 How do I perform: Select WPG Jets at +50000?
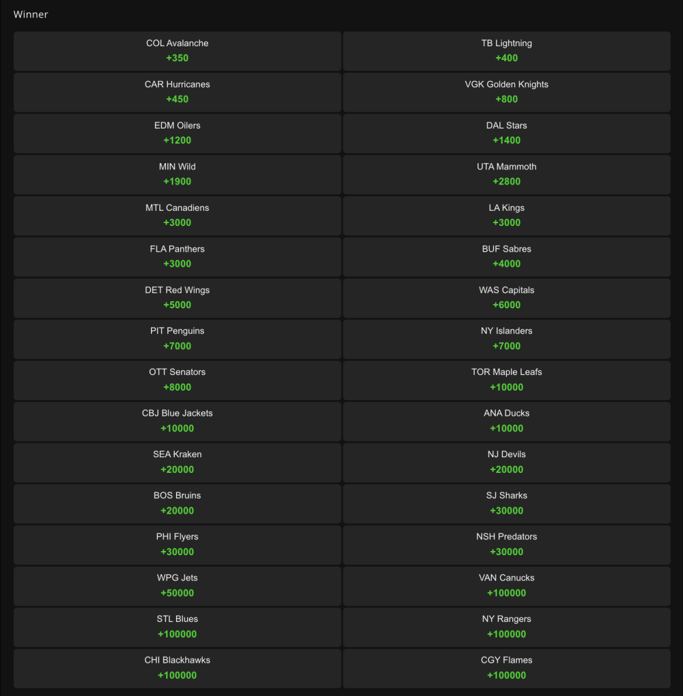pyautogui.click(x=177, y=586)
